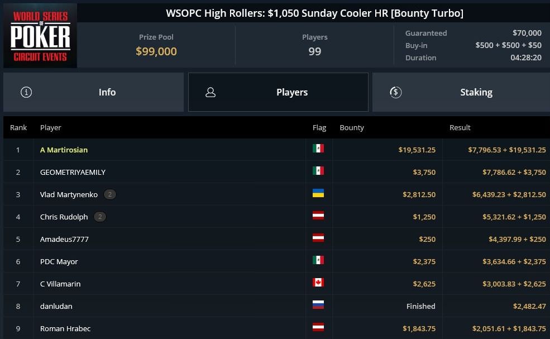This screenshot has width=550, height=339.
Task: Click re-entry badge next to Vlad Martynenko
Action: click(110, 194)
